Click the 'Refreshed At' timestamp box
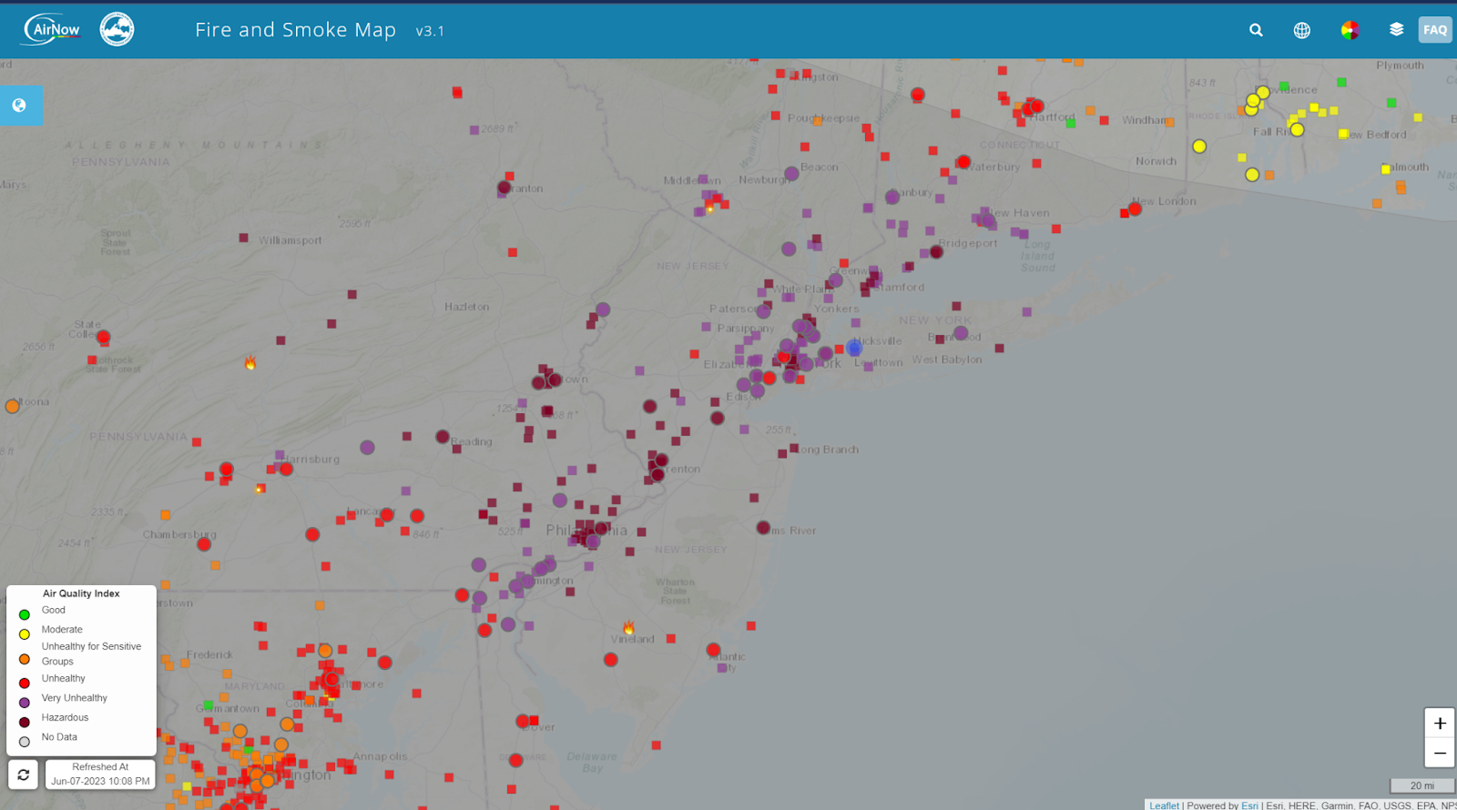1457x810 pixels. coord(100,775)
